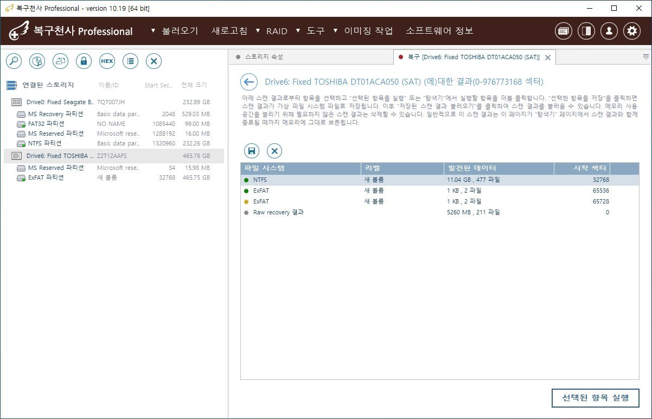
Task: Open the tab list dropdown arrow
Action: tap(645, 56)
